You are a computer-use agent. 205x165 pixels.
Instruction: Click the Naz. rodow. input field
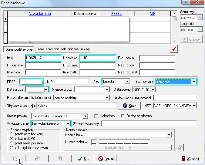coord(157,65)
